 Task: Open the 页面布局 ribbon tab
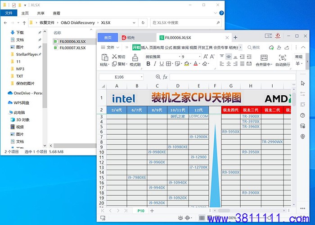click(157, 48)
